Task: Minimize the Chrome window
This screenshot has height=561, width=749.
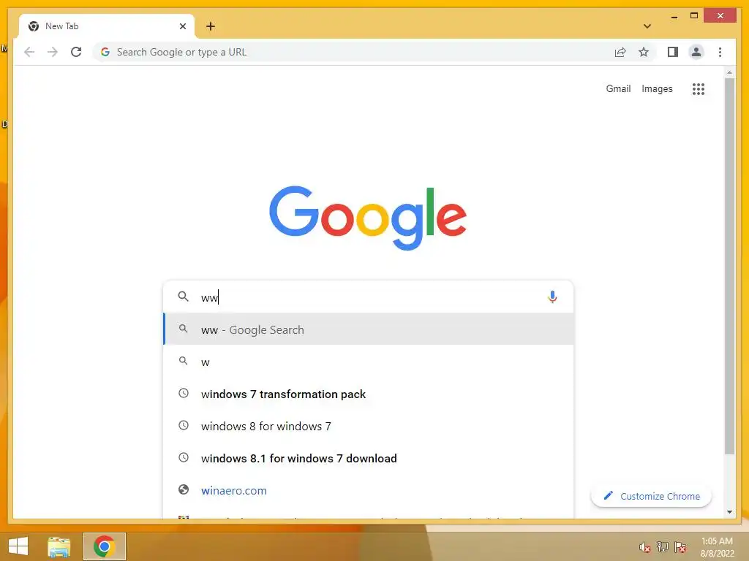Action: point(674,17)
